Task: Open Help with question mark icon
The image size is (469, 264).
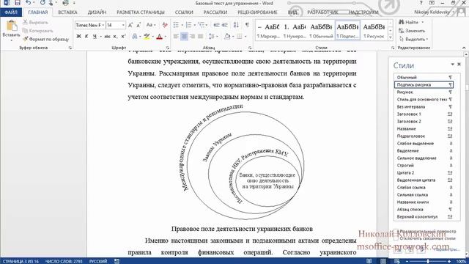Action: [421, 3]
